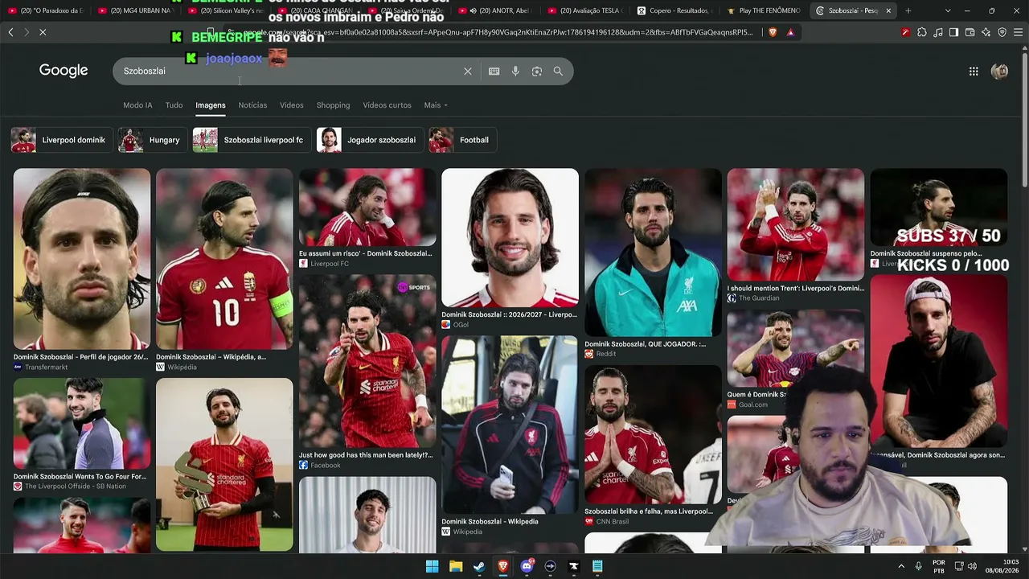This screenshot has height=579, width=1029.
Task: Open File Explorer from the taskbar
Action: [456, 566]
